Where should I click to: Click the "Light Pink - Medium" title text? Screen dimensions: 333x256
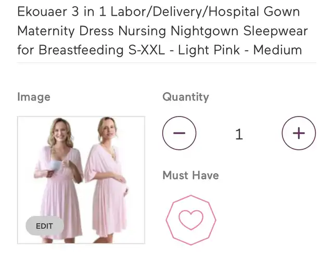coord(240,50)
